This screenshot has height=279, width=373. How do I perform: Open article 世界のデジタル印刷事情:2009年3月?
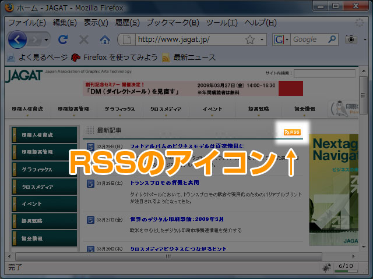coord(177,219)
